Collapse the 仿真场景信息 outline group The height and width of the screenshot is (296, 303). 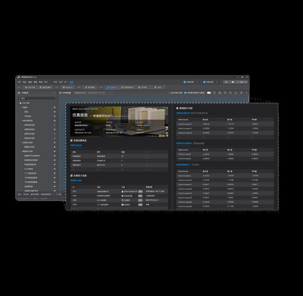tap(21, 120)
